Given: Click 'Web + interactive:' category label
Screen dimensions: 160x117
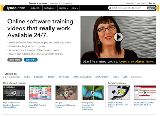Looking at the screenshot, I should (x=11, y=103).
